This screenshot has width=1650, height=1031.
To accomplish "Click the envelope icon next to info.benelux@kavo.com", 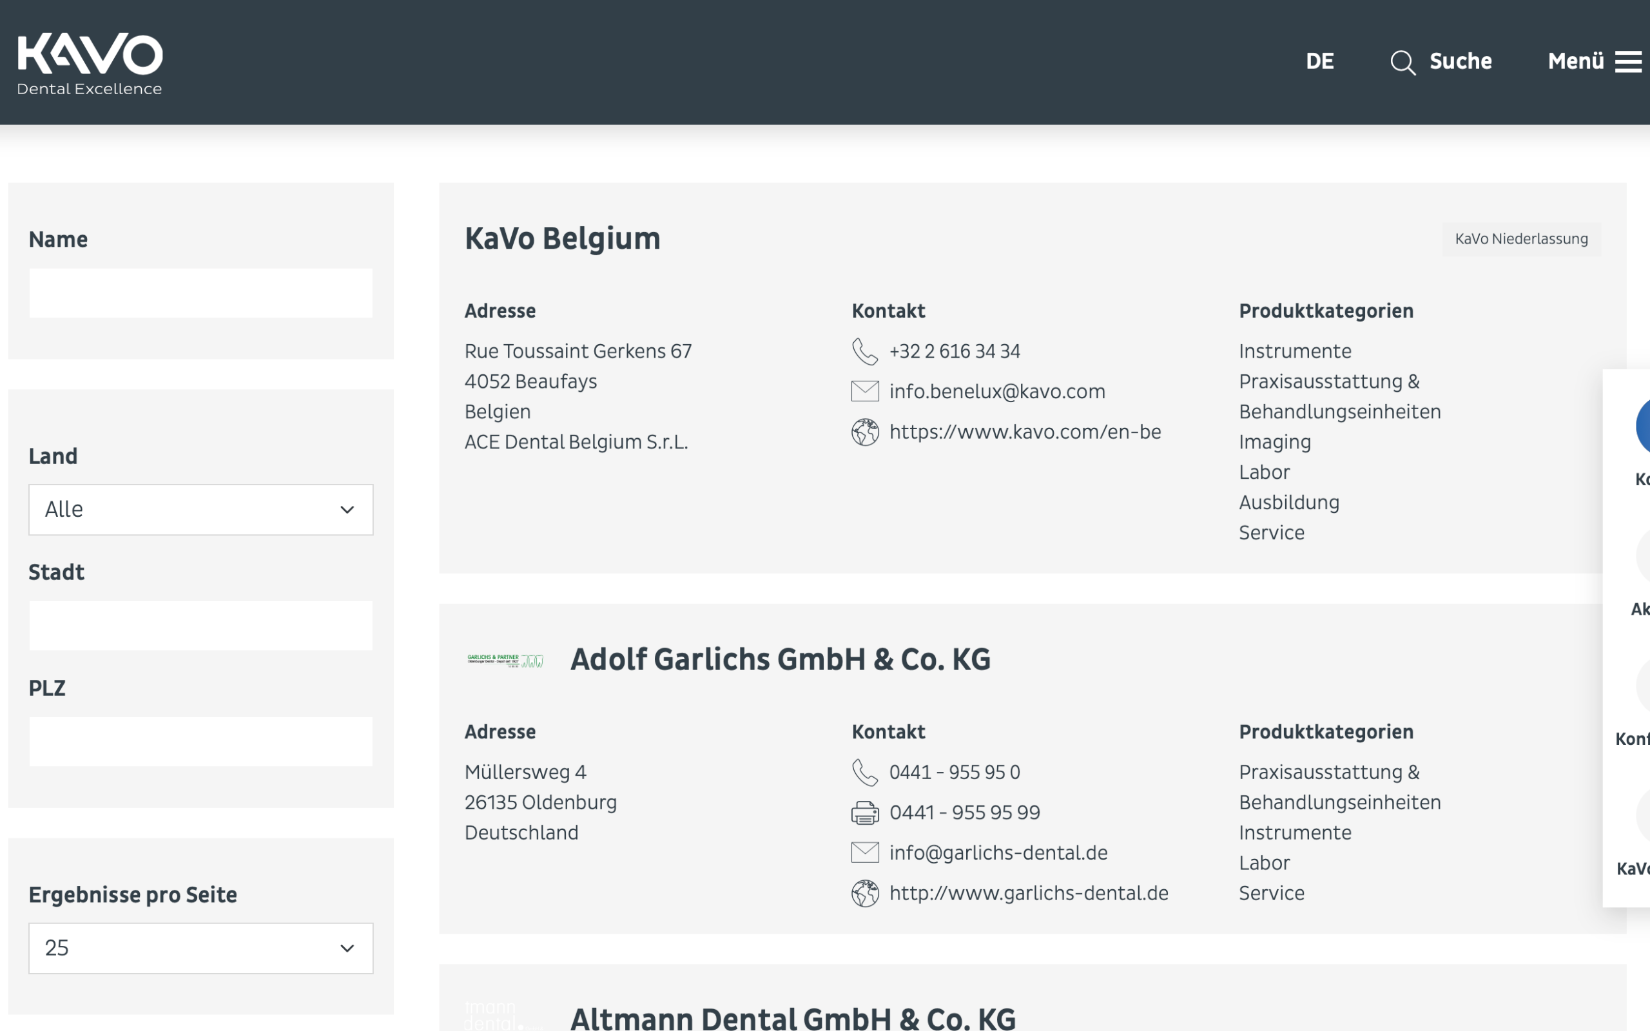I will click(x=864, y=391).
